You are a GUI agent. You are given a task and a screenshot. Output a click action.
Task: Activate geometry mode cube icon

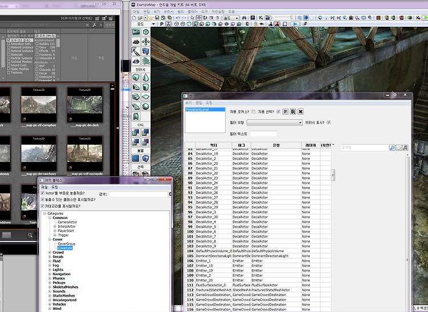pos(146,32)
